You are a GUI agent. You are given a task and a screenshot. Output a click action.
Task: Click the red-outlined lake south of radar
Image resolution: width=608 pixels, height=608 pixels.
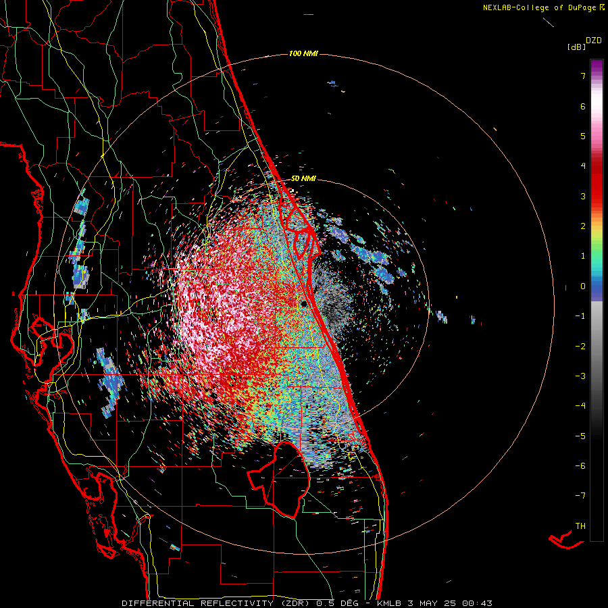click(280, 479)
